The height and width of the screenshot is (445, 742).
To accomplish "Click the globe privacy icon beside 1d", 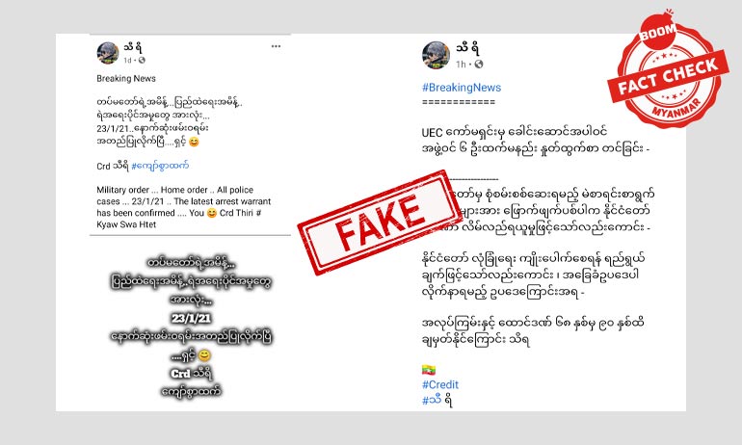I will [142, 60].
